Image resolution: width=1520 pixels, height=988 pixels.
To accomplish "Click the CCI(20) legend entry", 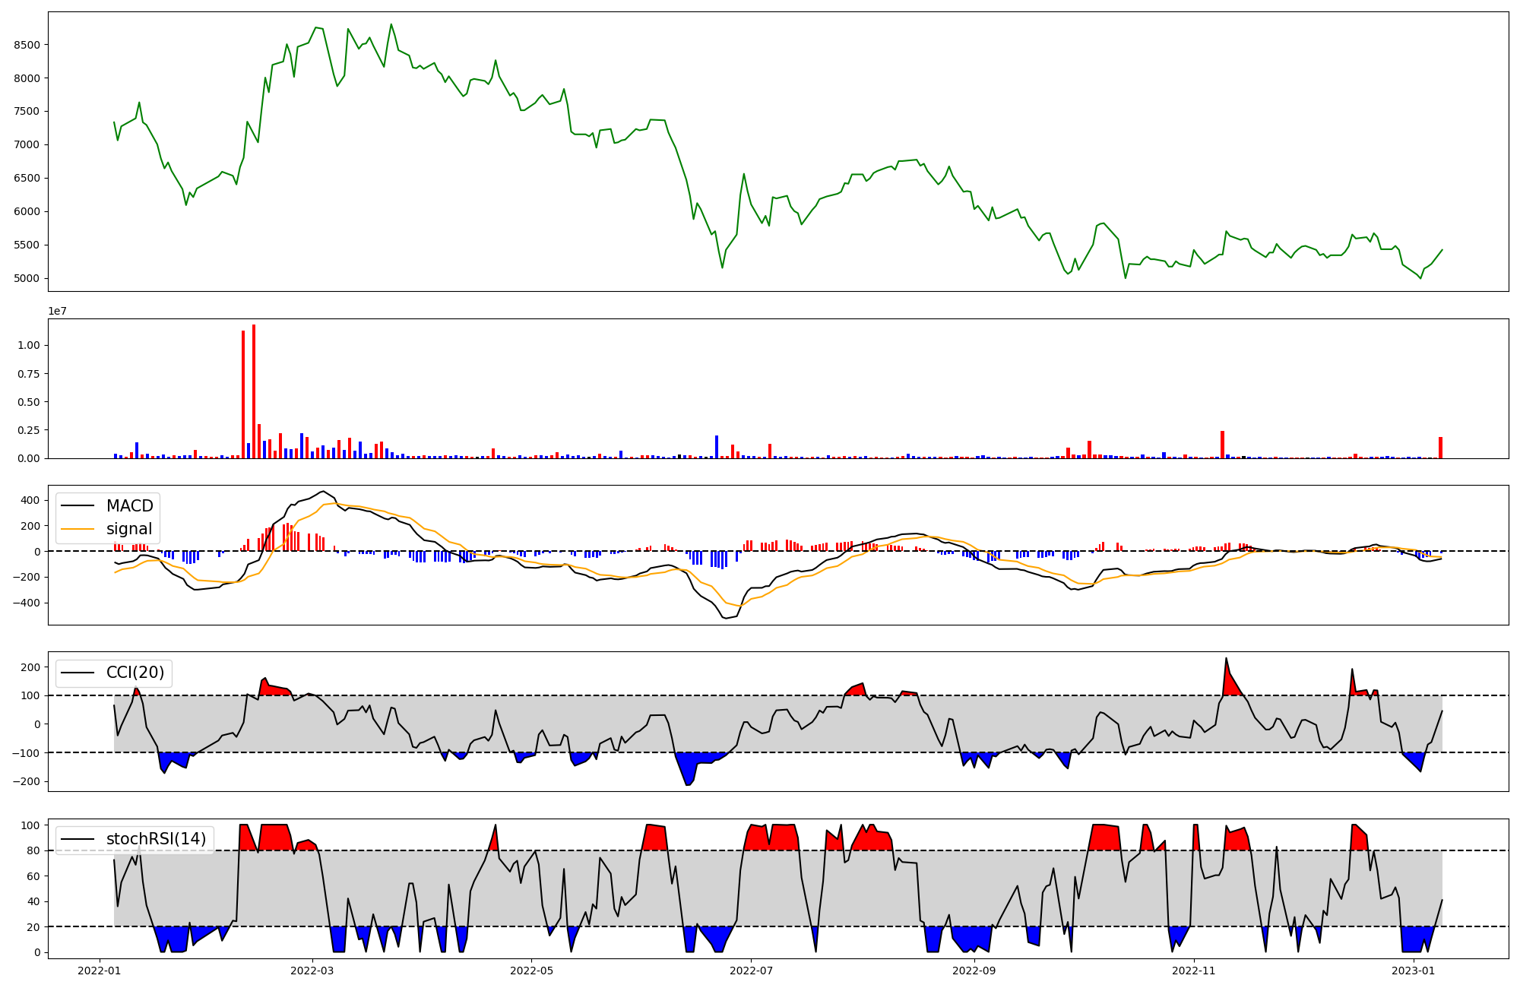I will [x=135, y=673].
